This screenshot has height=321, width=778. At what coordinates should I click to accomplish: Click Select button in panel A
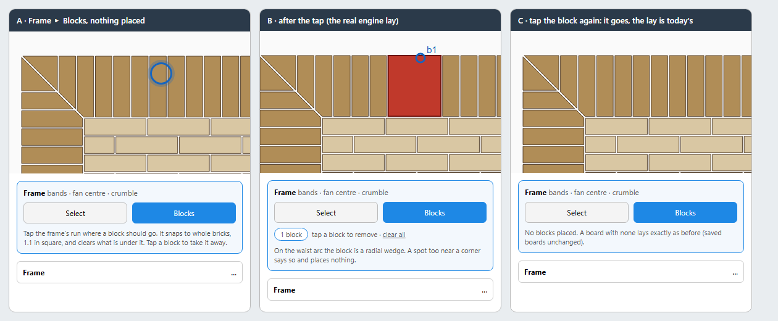click(x=75, y=213)
